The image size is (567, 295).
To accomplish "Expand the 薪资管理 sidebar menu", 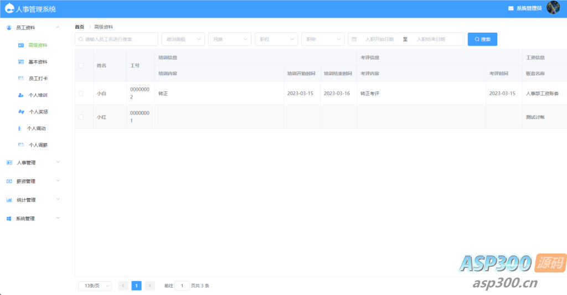I will [32, 182].
